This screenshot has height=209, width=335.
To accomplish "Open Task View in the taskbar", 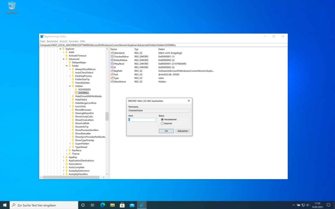I will pos(92,205).
